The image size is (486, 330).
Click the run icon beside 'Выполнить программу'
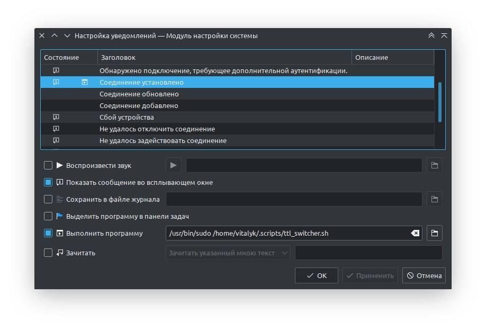coord(59,233)
